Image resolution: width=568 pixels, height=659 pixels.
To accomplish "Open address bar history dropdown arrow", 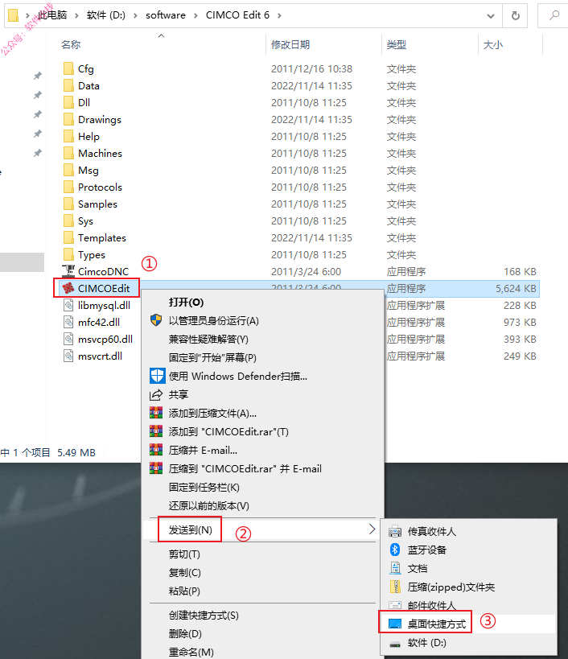I will (490, 16).
